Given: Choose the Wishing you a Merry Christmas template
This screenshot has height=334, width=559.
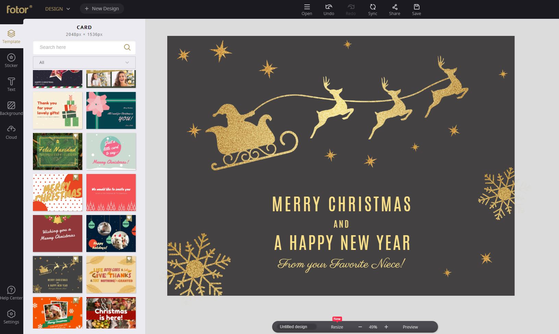Looking at the screenshot, I should click(58, 233).
